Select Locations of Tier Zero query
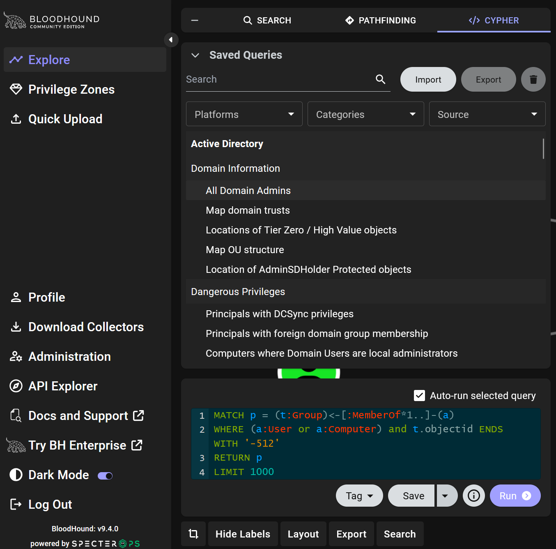This screenshot has width=556, height=549. [366, 230]
